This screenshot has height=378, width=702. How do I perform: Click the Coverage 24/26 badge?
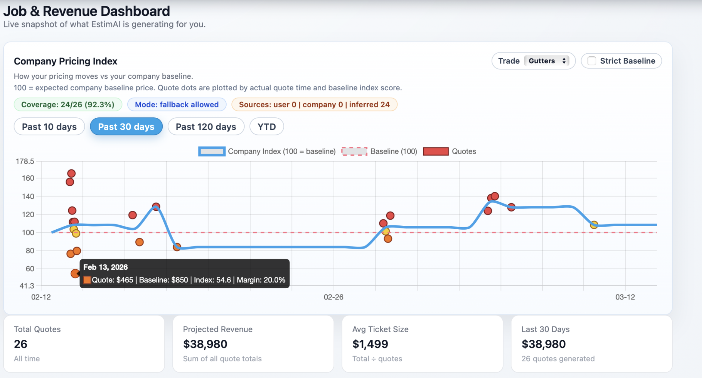(x=67, y=104)
